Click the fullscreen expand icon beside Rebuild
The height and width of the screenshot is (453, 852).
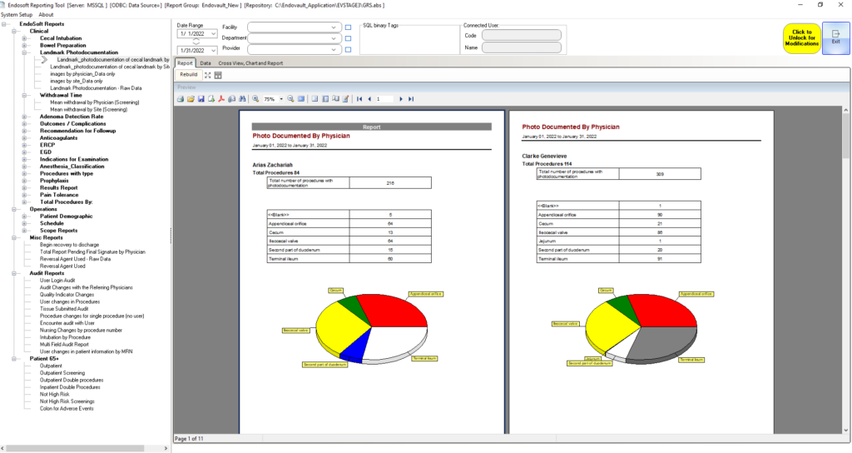coord(208,75)
